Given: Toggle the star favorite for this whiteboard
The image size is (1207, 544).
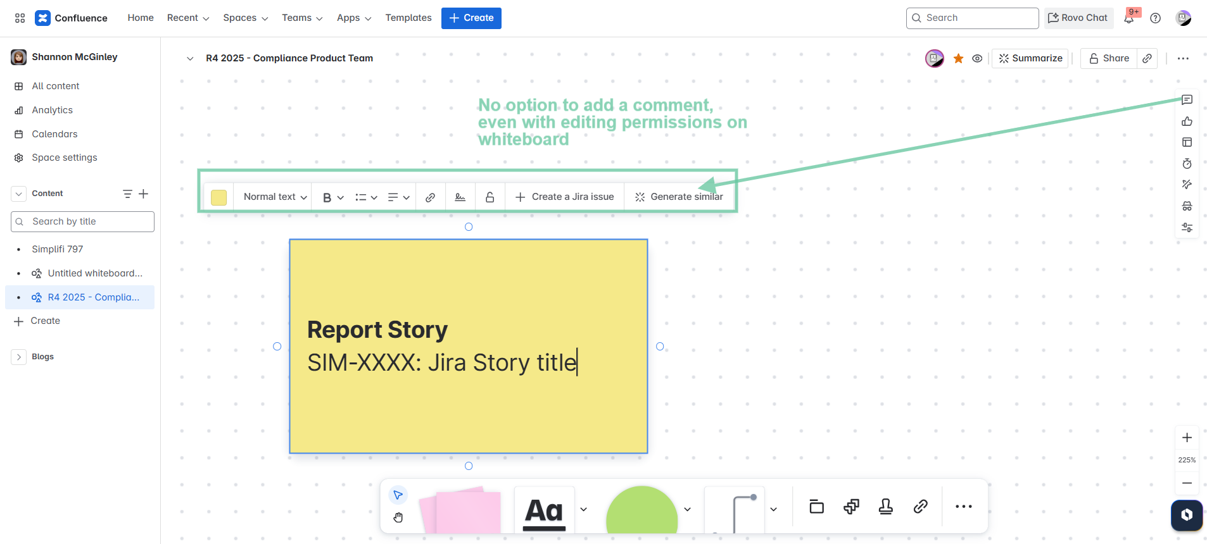Looking at the screenshot, I should coord(958,58).
